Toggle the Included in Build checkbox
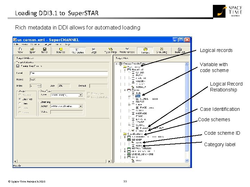 click(x=89, y=97)
